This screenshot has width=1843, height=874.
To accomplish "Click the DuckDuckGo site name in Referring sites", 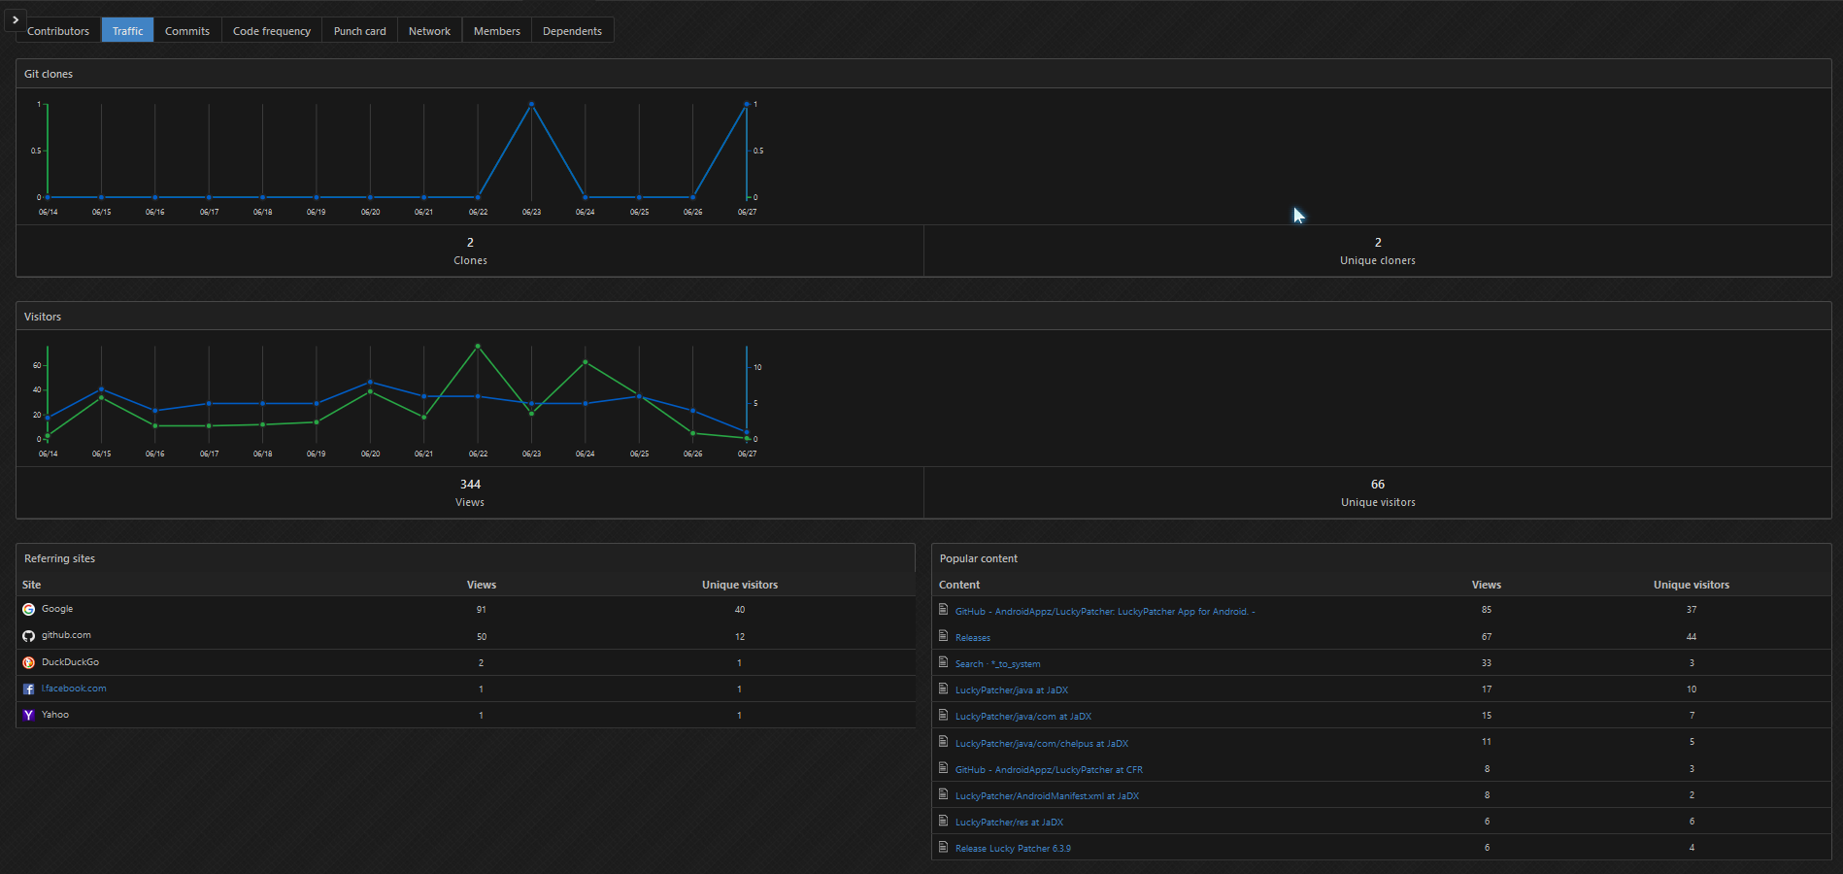I will point(70,662).
